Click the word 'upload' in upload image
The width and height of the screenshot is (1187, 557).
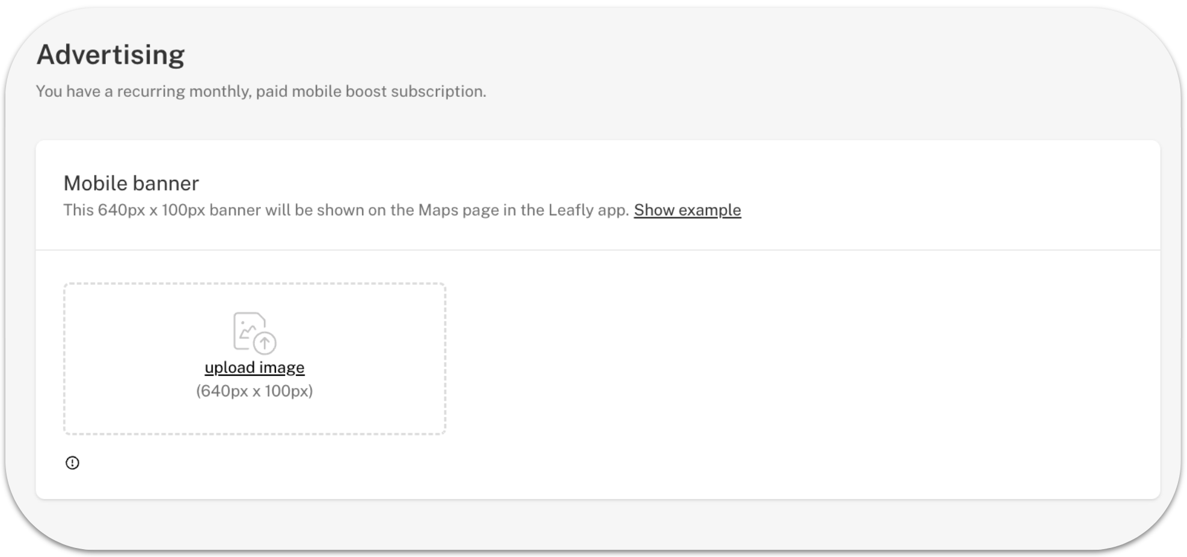click(x=230, y=368)
